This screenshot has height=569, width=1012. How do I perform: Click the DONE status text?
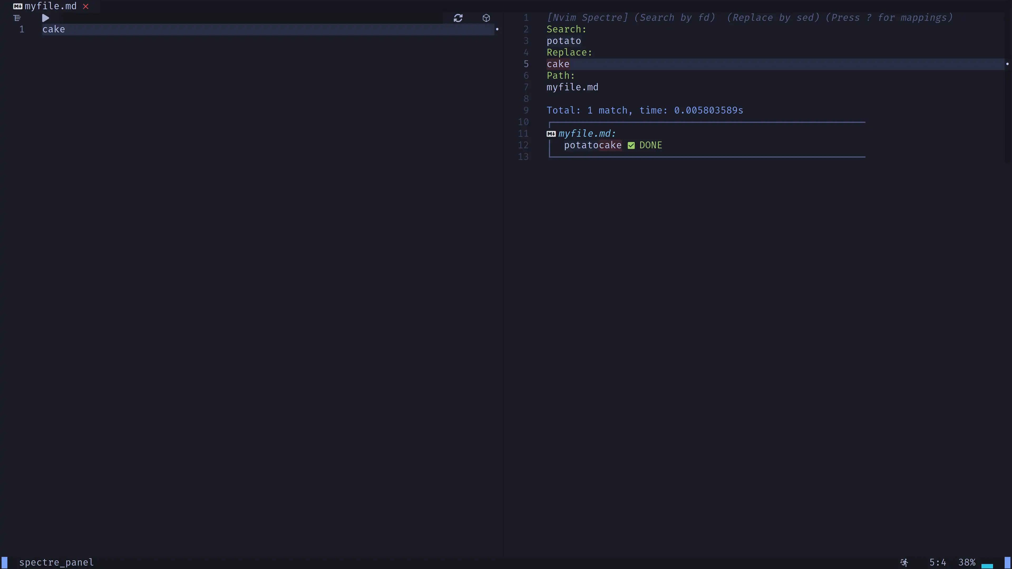[651, 145]
